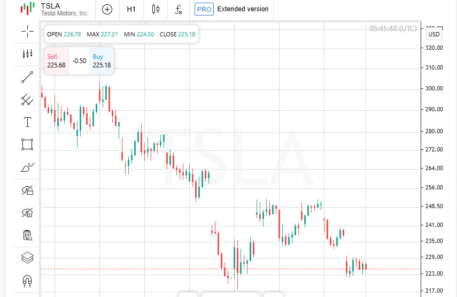This screenshot has height=297, width=457.
Task: Change chart type with candlestick icon
Action: click(156, 9)
